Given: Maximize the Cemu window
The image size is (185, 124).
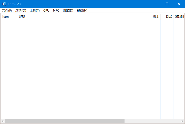Looking at the screenshot, I should [167, 4].
